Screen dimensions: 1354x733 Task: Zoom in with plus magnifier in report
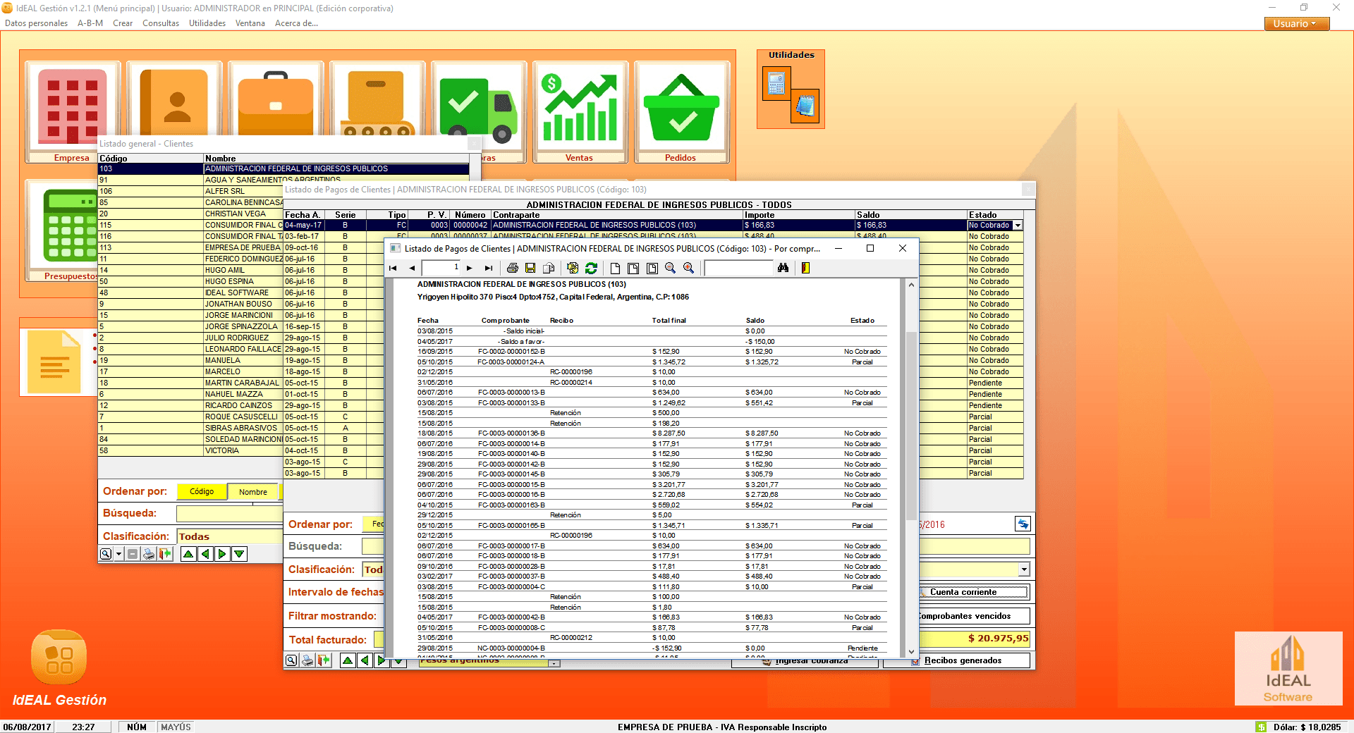point(689,269)
